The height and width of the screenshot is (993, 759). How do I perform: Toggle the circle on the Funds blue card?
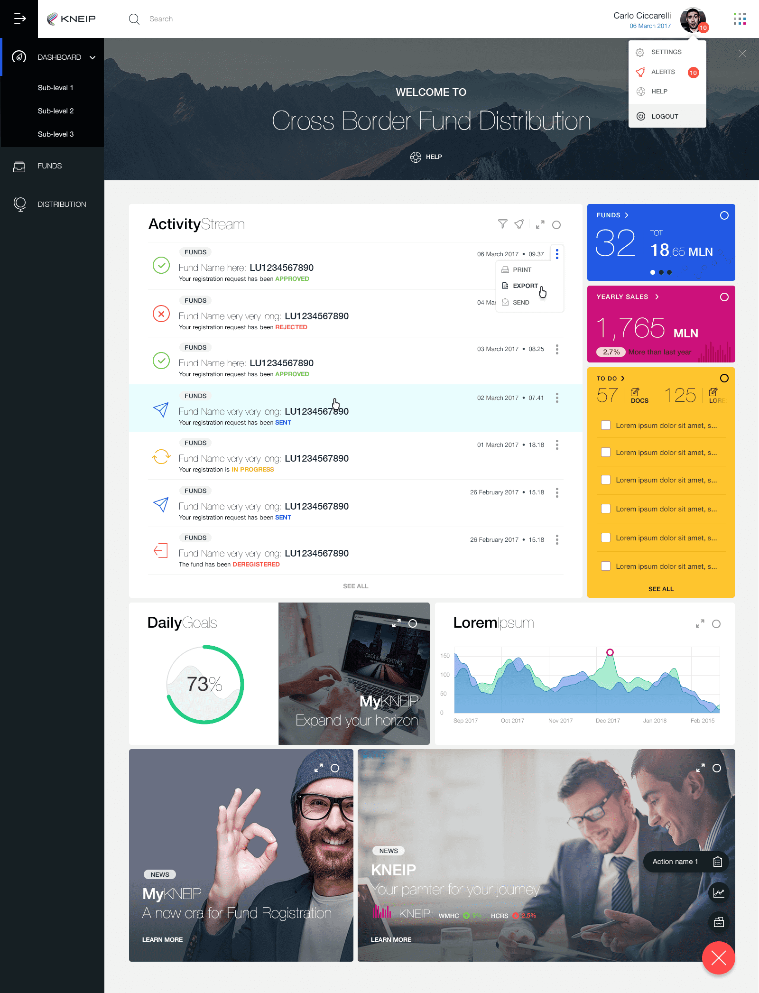(x=724, y=215)
